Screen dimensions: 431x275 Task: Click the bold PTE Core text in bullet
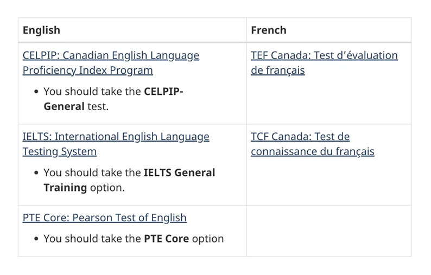tap(166, 239)
